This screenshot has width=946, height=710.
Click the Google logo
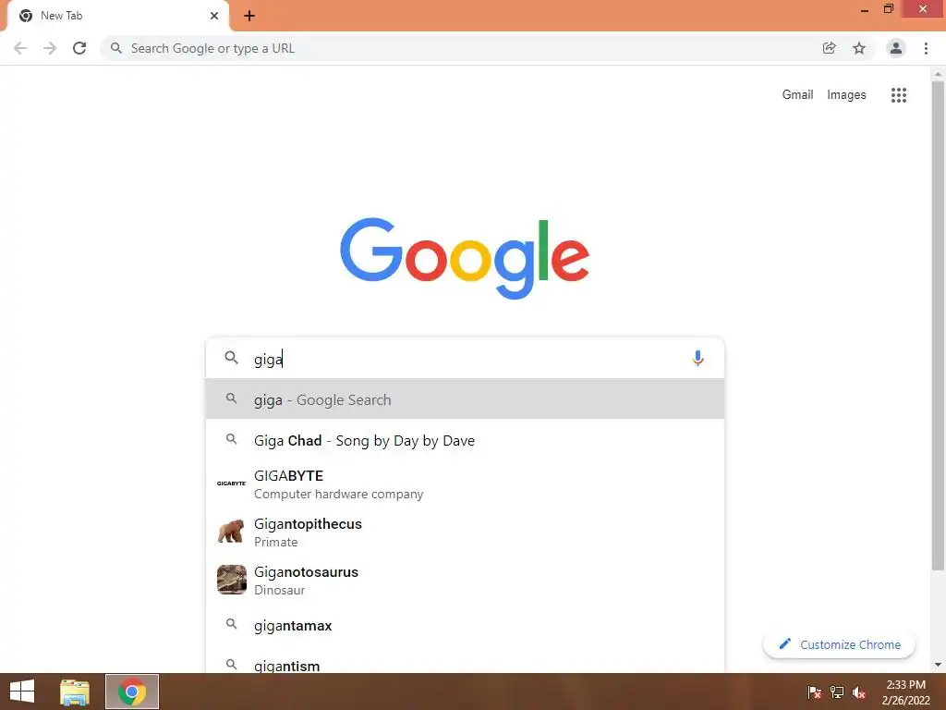click(465, 259)
